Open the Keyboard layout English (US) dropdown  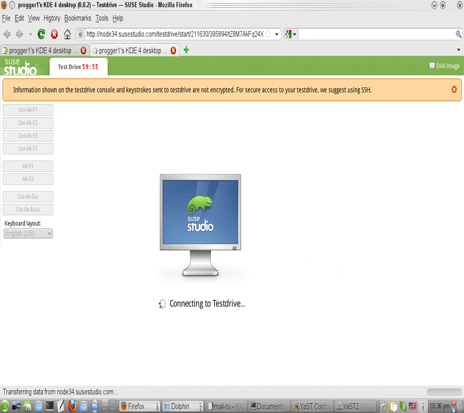coord(28,233)
